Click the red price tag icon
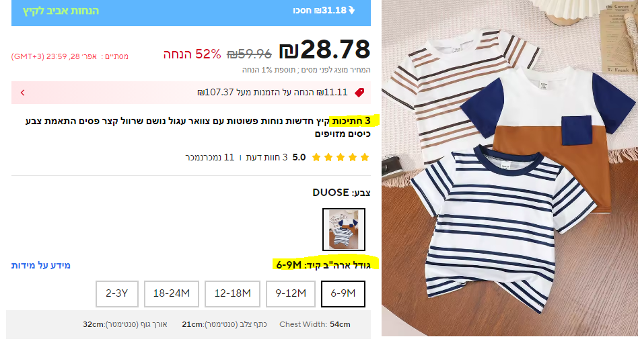The width and height of the screenshot is (638, 341). 359,93
